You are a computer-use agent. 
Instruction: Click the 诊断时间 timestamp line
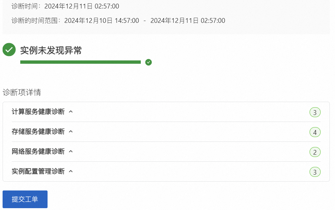(x=65, y=6)
